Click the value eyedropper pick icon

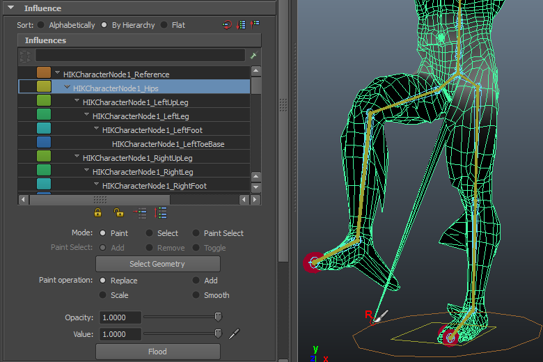point(234,334)
